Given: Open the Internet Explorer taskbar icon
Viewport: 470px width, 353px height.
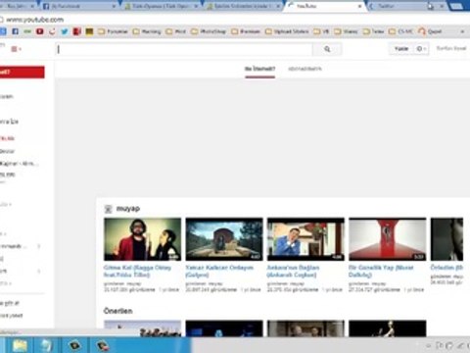Looking at the screenshot, I should (x=46, y=345).
